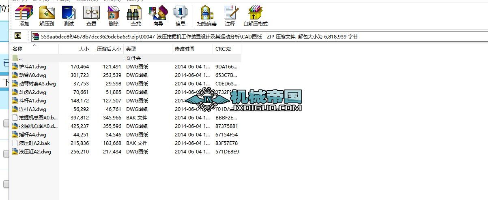The image size is (488, 200).
Task: Click the archive path address field
Action: (x=260, y=36)
